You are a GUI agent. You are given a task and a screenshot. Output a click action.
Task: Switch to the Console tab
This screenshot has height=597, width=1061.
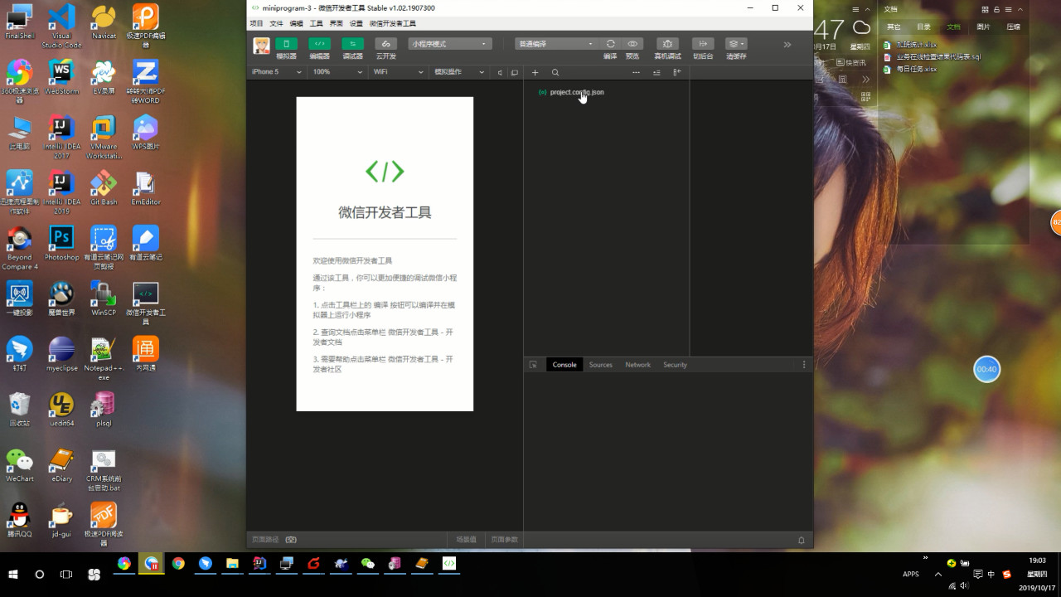coord(564,365)
